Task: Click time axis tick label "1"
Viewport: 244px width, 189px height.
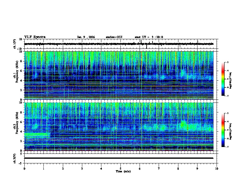Action: 43,169
